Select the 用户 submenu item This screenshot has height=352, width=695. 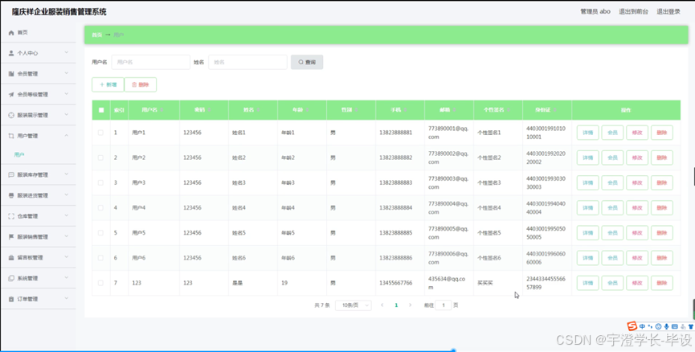click(19, 155)
